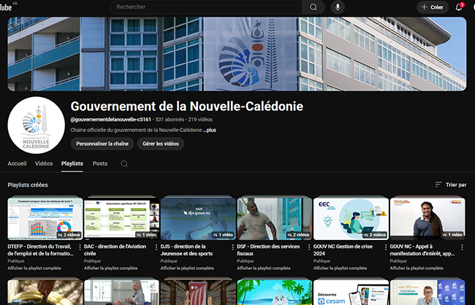Screen dimensions: 475x305
Task: Expand channel description with ...plus
Action: pyautogui.click(x=210, y=130)
